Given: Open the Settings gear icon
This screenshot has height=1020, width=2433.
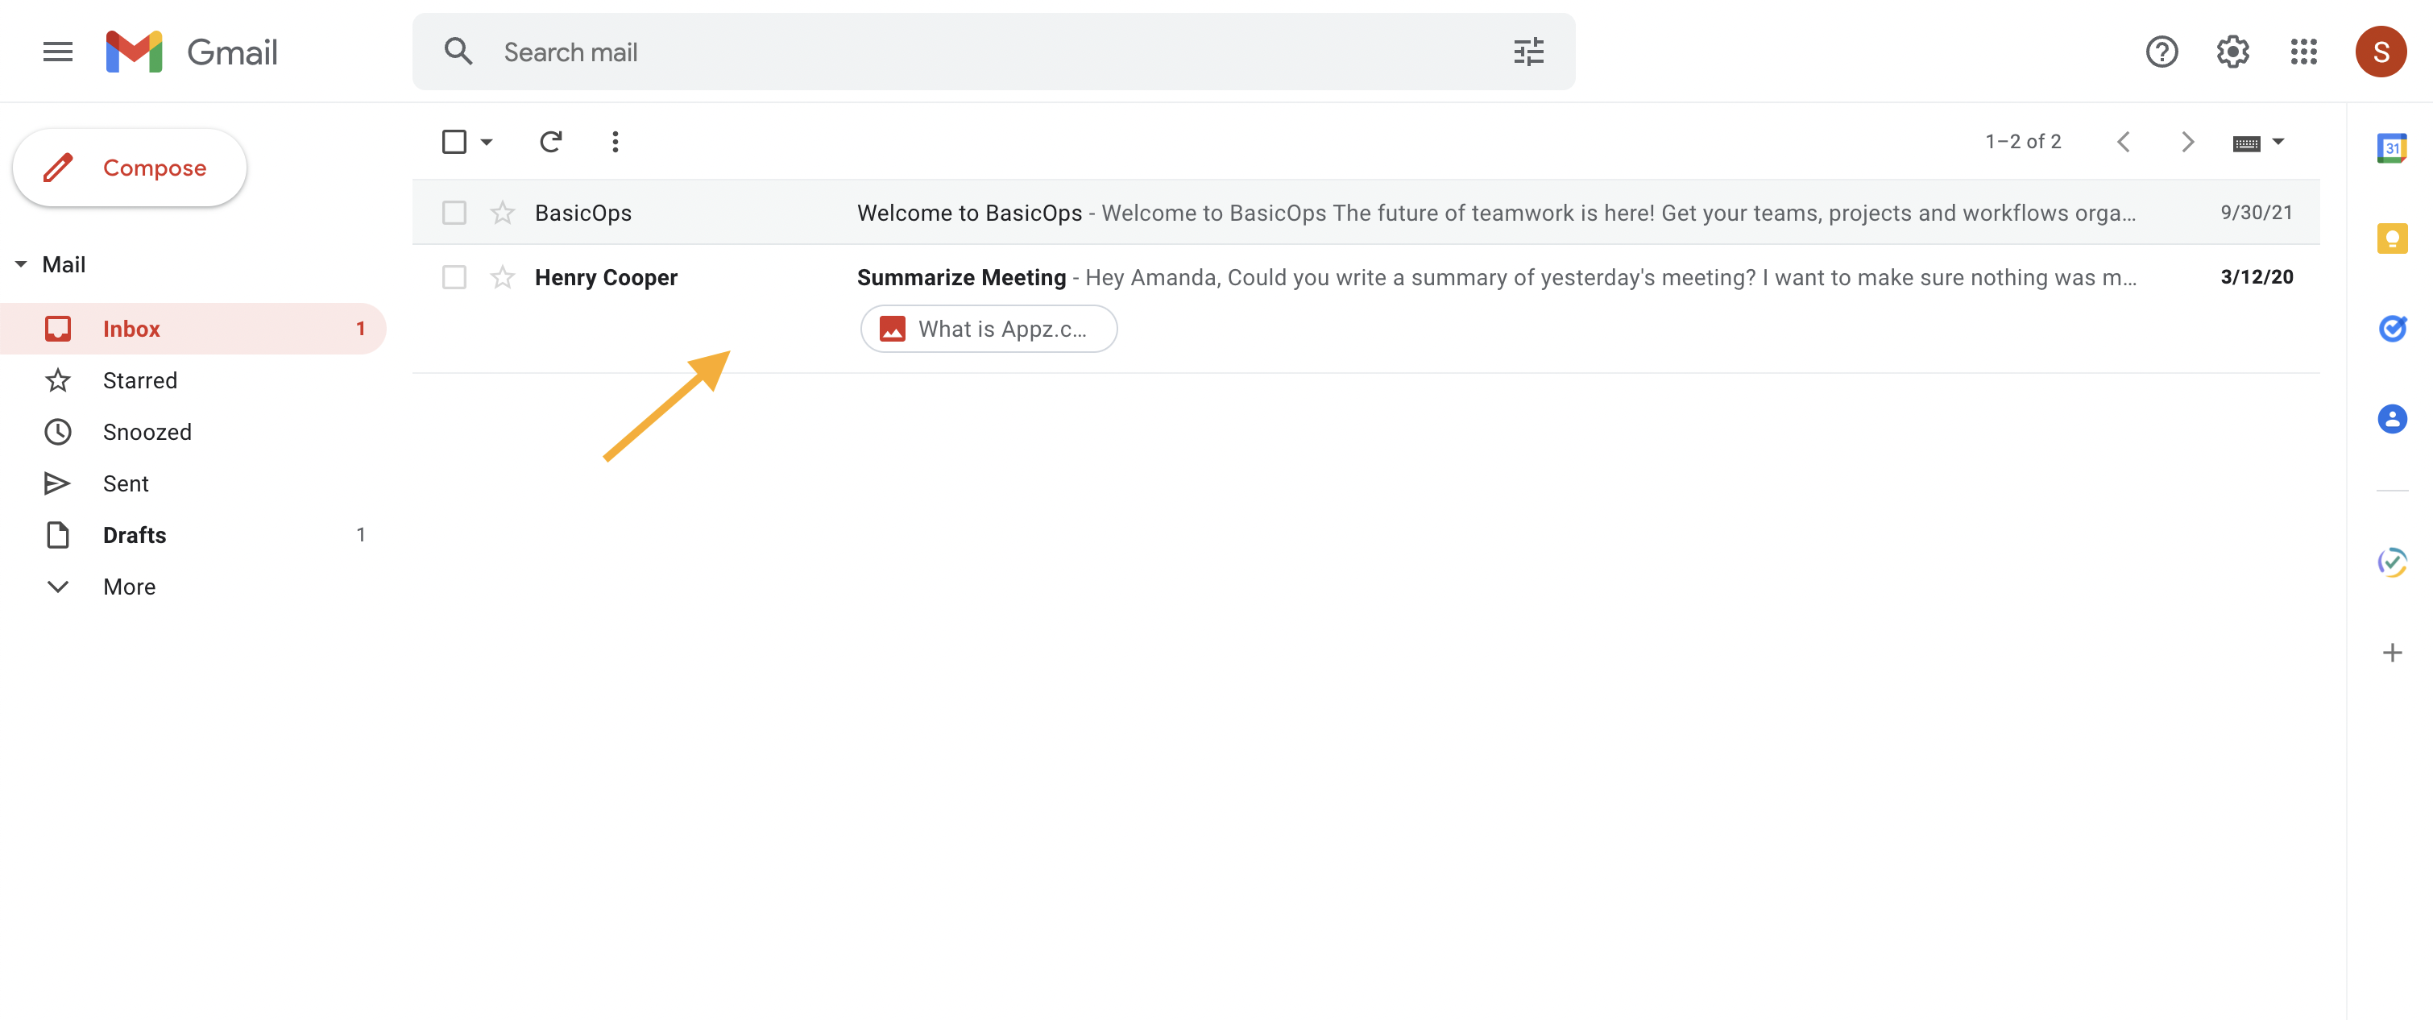Looking at the screenshot, I should tap(2232, 52).
